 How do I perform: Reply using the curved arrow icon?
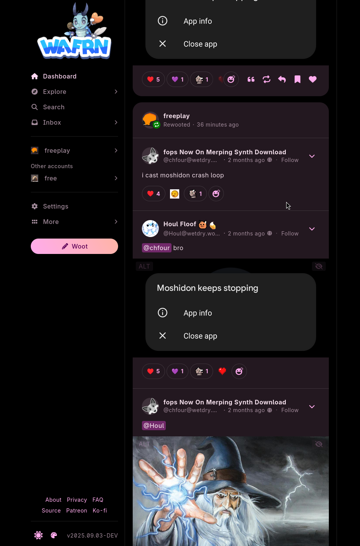(282, 79)
